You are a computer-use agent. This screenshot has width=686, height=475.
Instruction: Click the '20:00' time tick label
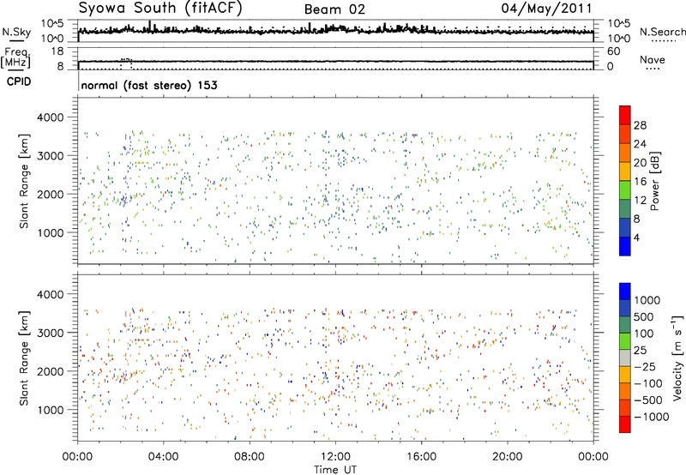tap(507, 457)
